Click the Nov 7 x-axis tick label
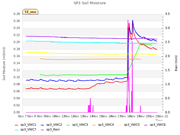Viewport: 180px width, 135px height. pos(22,116)
